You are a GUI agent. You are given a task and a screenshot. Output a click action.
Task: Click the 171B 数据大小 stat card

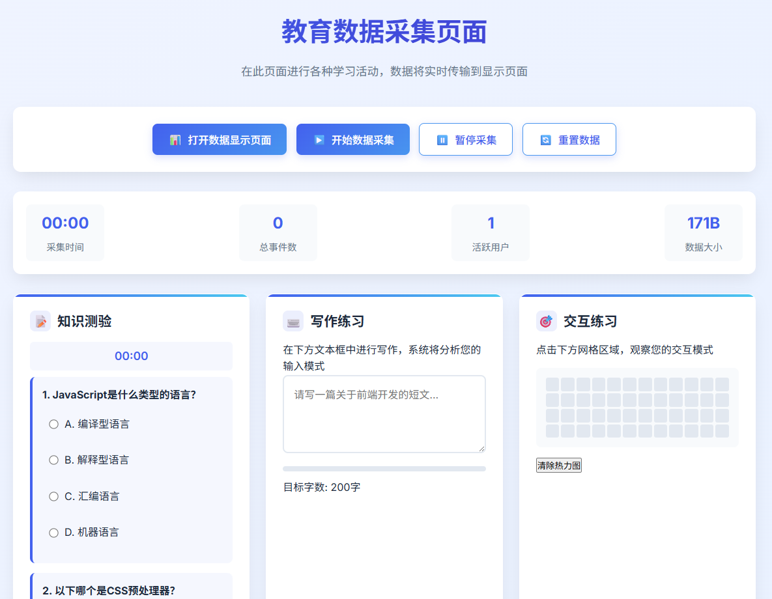coord(704,233)
